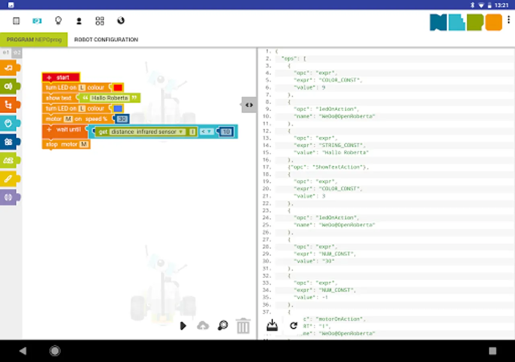Viewport: 515px width, 362px height.
Task: Click the trash bin icon
Action: [x=243, y=326]
